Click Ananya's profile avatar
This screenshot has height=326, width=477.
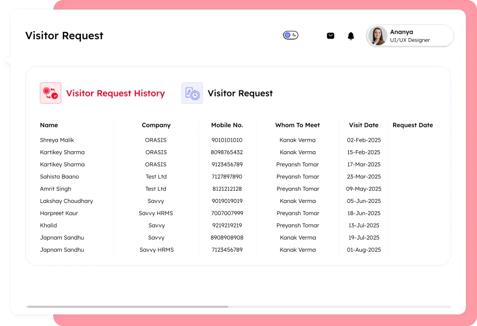[377, 36]
